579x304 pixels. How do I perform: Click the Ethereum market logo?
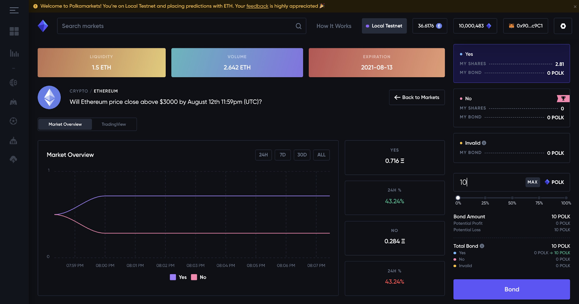click(49, 97)
